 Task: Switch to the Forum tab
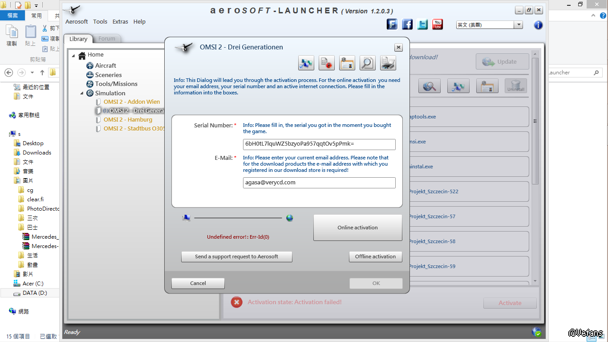pyautogui.click(x=107, y=39)
